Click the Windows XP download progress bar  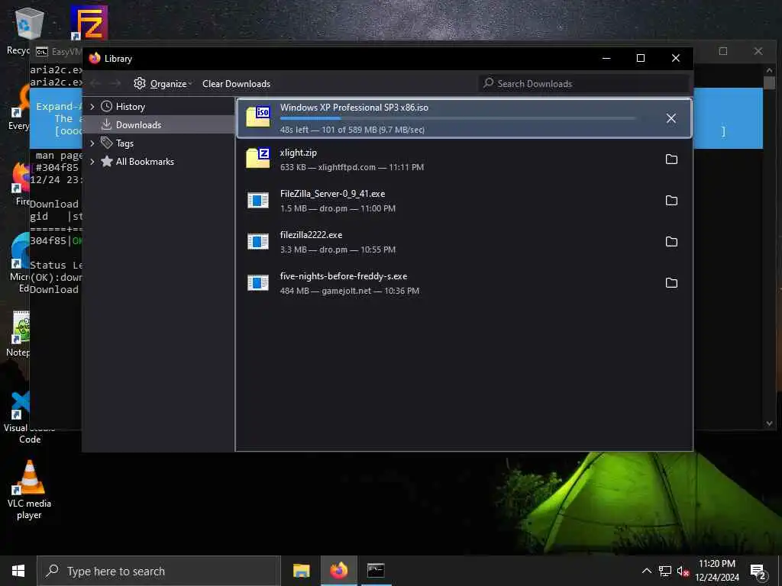point(458,118)
